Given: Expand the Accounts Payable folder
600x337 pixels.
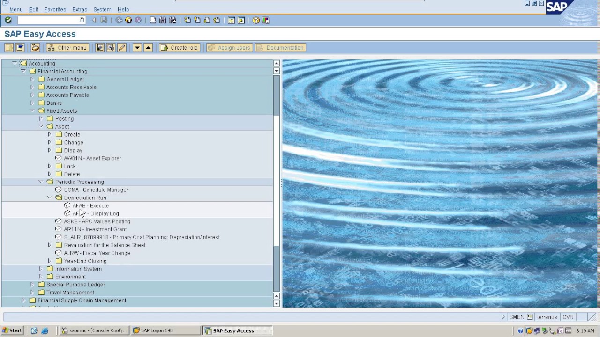Looking at the screenshot, I should pyautogui.click(x=32, y=95).
